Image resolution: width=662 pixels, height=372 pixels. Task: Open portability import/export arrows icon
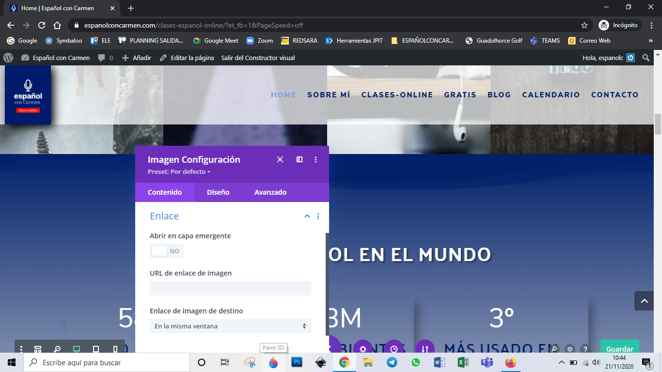[x=425, y=349]
